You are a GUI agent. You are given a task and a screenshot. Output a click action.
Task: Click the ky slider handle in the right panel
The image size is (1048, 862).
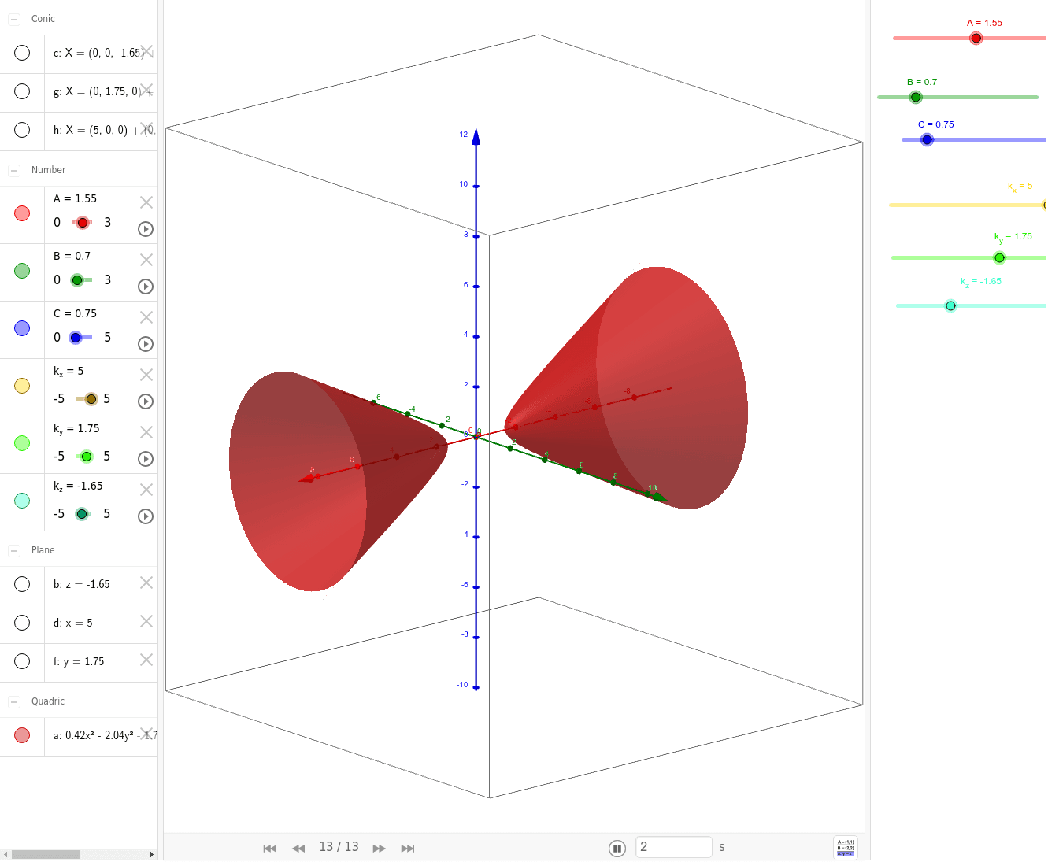pyautogui.click(x=999, y=257)
